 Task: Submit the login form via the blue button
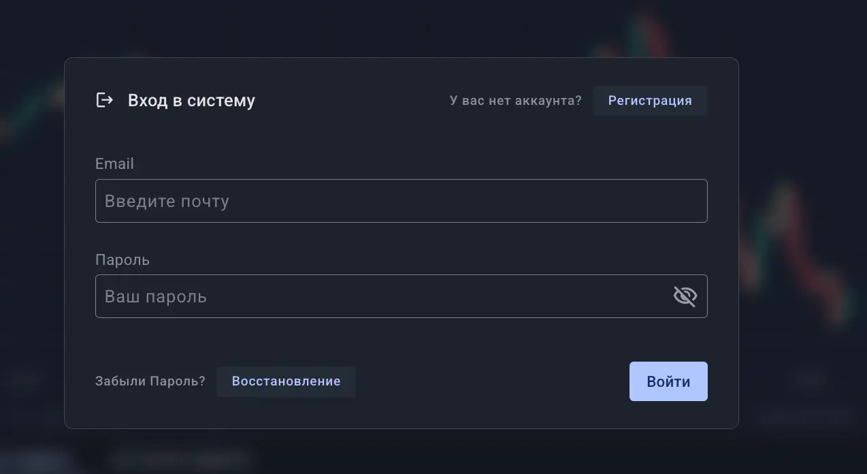point(668,381)
